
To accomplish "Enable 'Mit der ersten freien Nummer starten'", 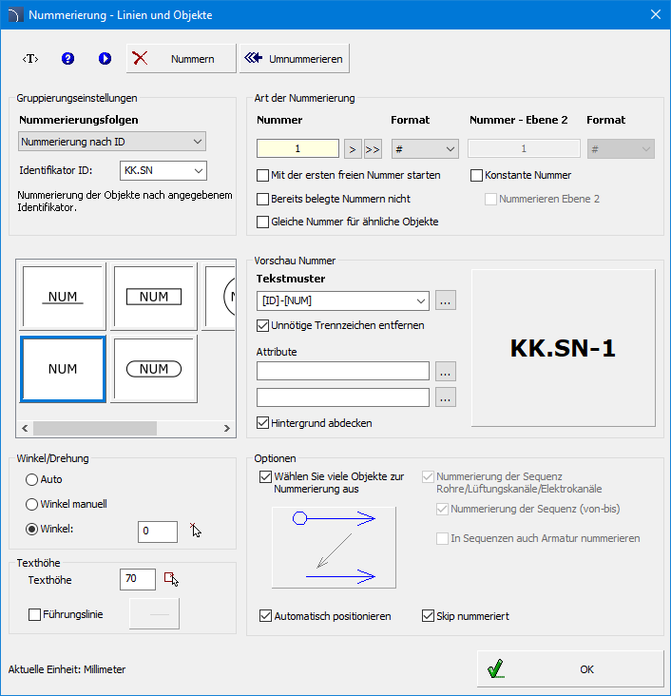I will pyautogui.click(x=263, y=175).
